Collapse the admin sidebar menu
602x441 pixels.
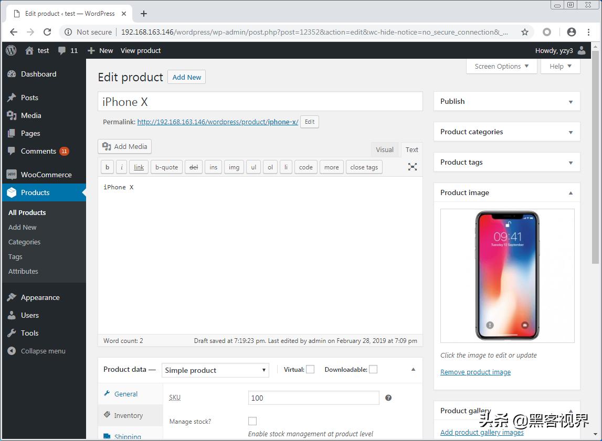44,351
